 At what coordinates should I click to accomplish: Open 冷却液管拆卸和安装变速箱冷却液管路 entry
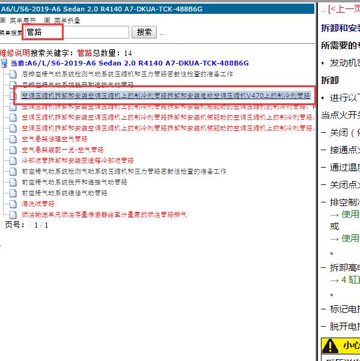(78, 160)
